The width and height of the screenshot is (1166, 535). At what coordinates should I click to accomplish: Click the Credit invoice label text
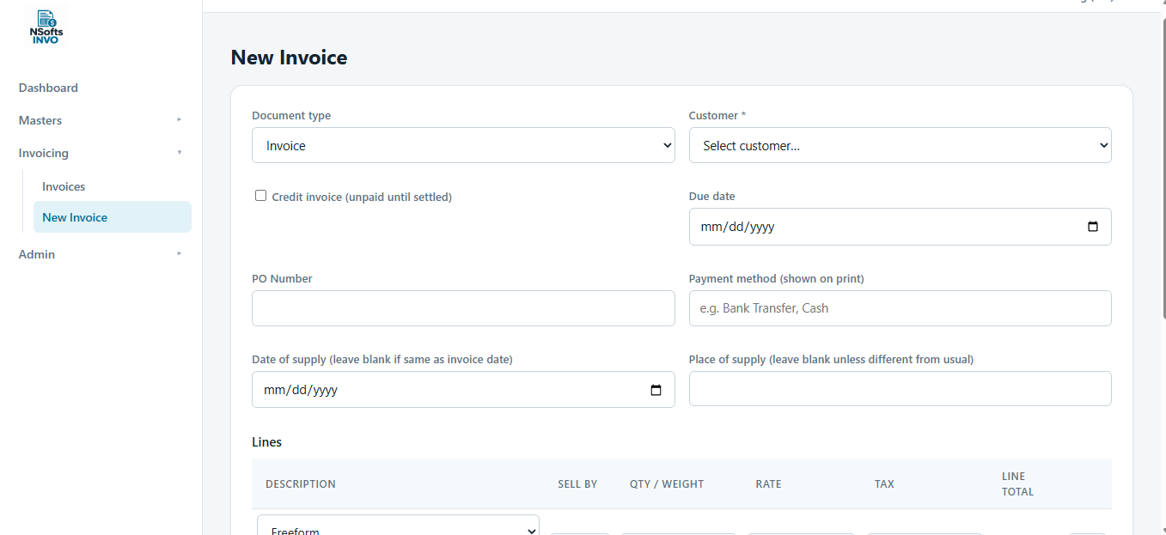pos(362,197)
